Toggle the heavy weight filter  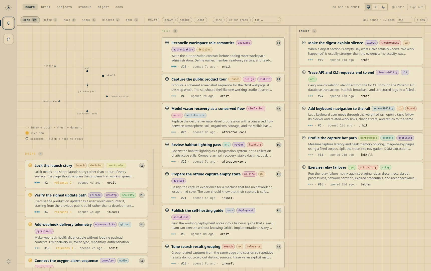[169, 20]
